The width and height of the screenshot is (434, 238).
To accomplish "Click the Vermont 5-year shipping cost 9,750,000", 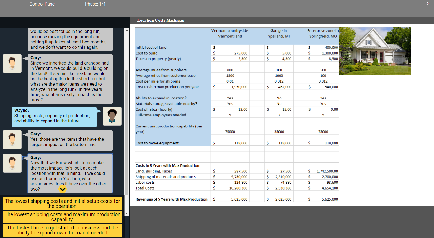I will pos(239,177).
